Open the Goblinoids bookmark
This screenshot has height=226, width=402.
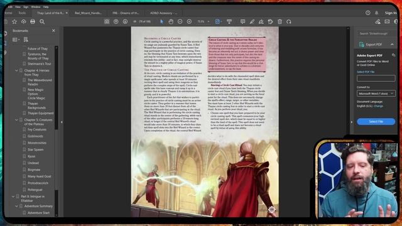(x=35, y=136)
